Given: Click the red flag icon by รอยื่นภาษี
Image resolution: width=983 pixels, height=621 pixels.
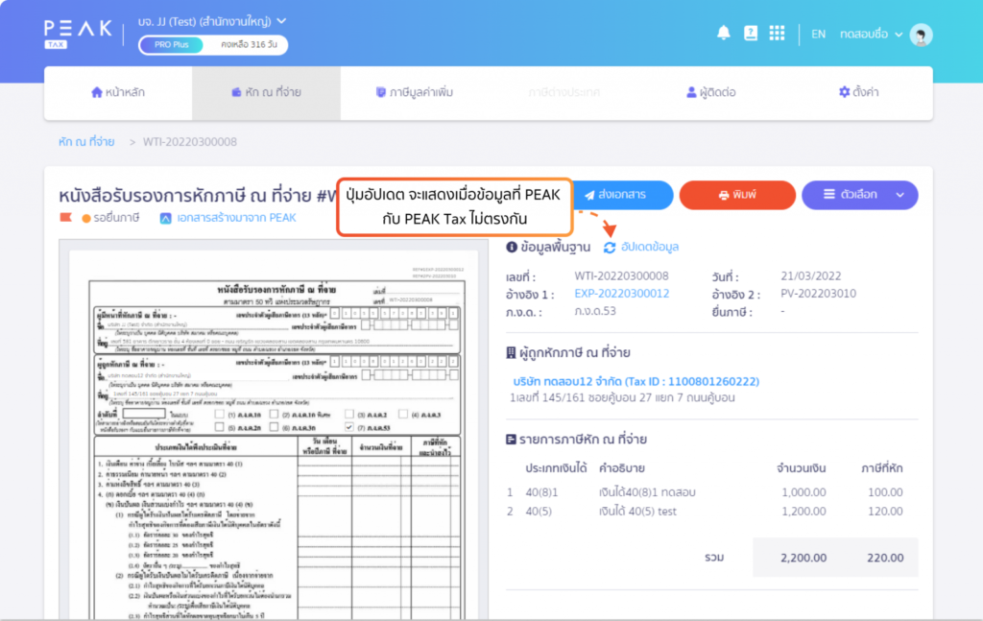Looking at the screenshot, I should click(65, 218).
